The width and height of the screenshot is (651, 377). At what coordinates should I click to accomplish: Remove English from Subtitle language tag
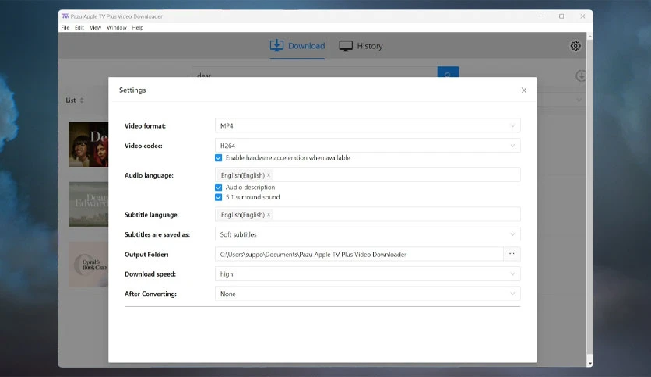pyautogui.click(x=269, y=215)
